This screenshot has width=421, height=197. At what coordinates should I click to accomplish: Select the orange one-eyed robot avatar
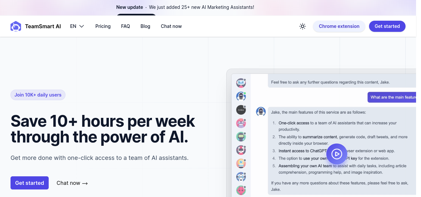[241, 164]
